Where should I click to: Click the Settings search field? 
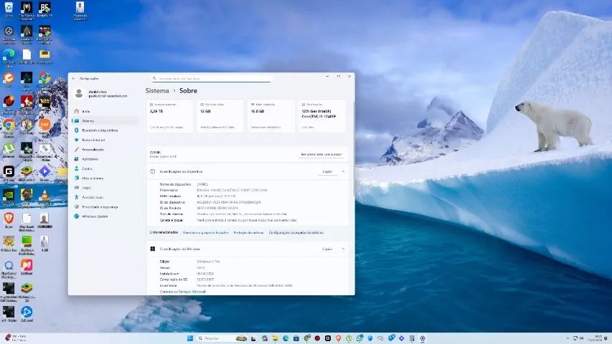point(211,78)
